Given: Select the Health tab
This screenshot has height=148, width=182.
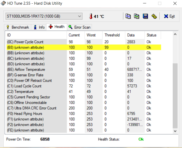Looking at the screenshot, I should pyautogui.click(x=57, y=27).
